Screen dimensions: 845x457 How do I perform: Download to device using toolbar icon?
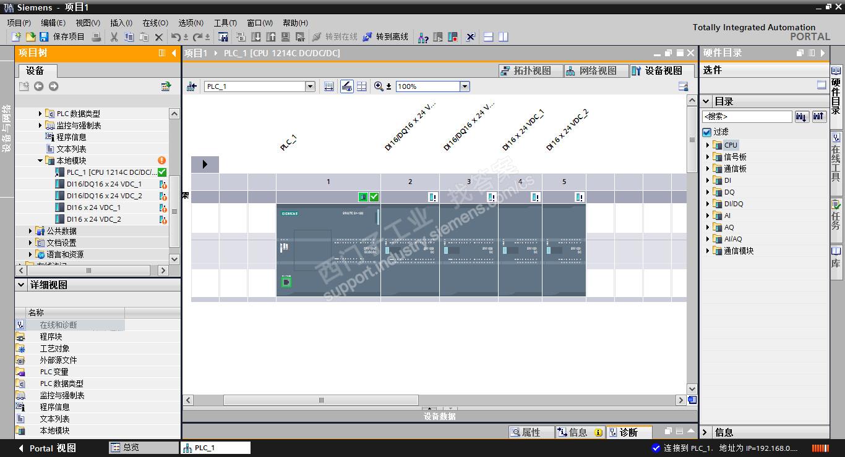point(255,37)
